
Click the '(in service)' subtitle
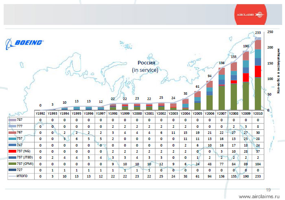click(x=145, y=70)
